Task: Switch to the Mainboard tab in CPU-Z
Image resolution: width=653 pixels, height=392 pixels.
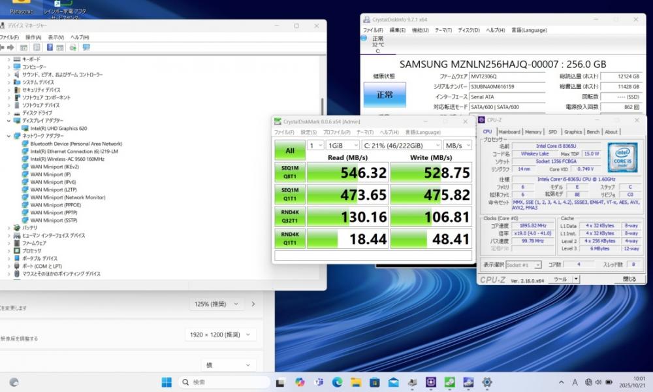Action: point(509,131)
